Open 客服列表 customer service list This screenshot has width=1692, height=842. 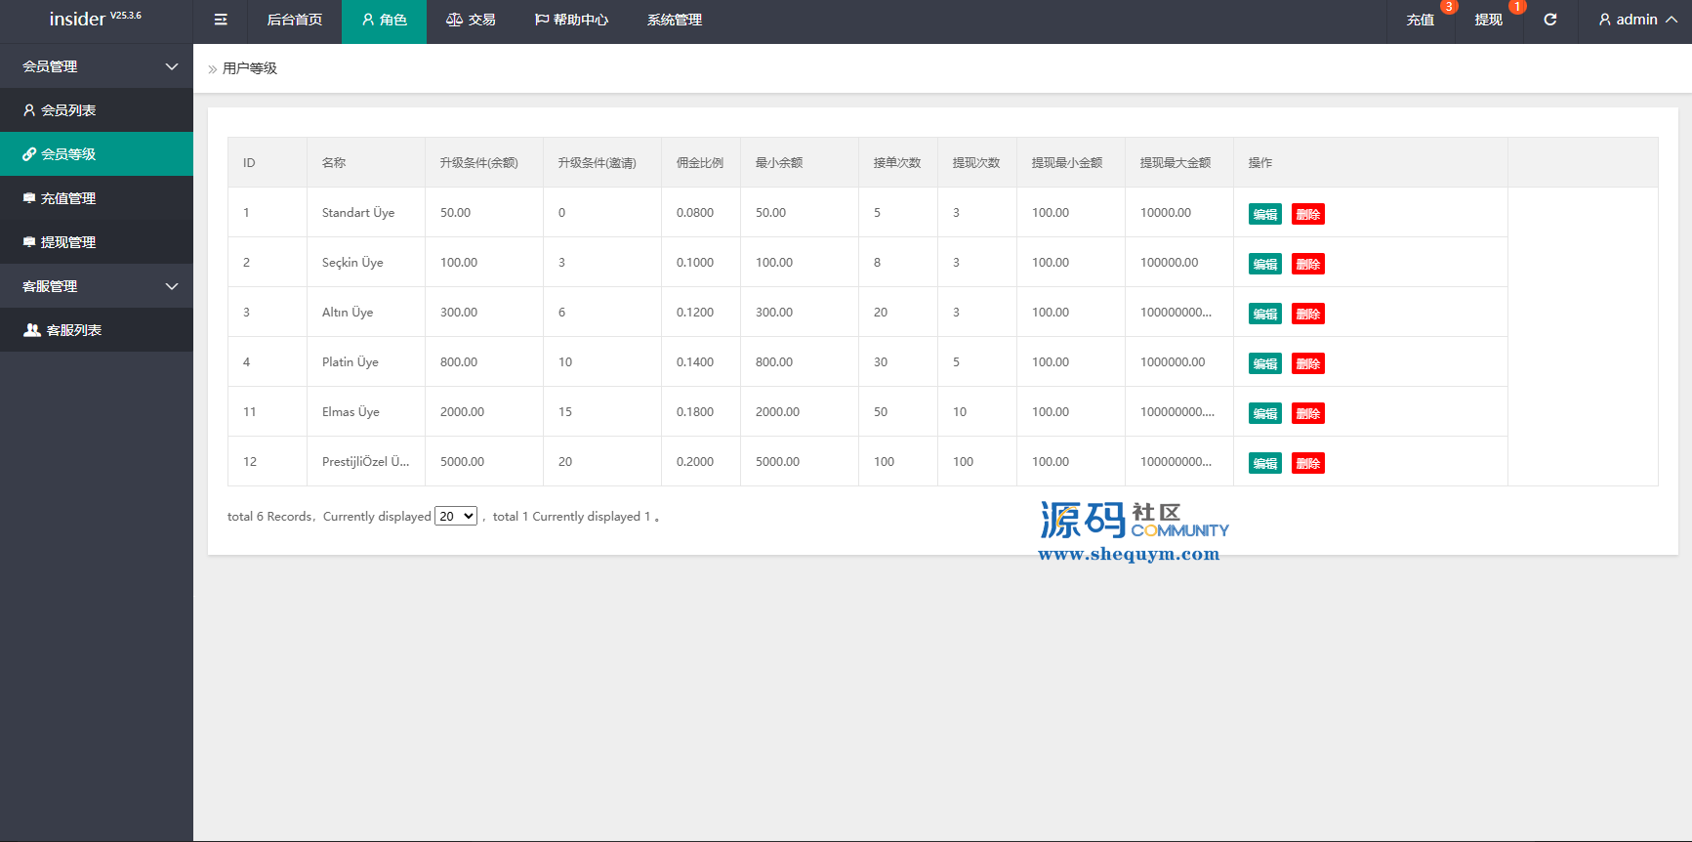[74, 330]
